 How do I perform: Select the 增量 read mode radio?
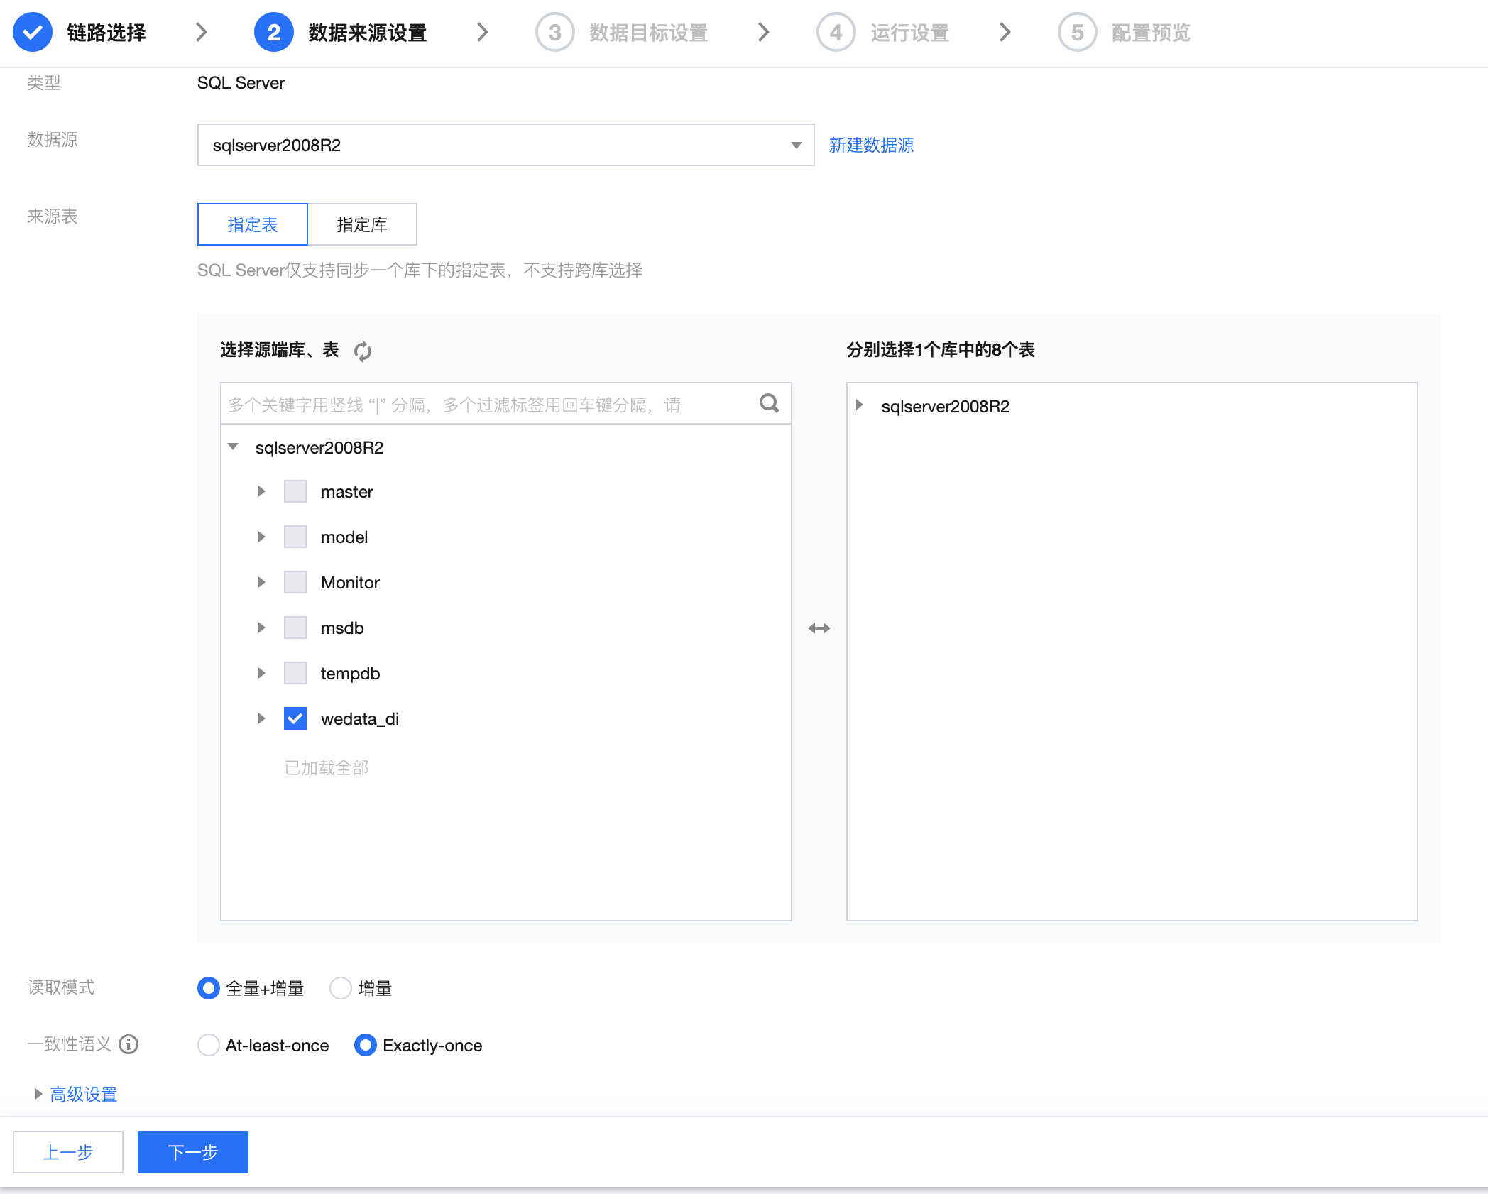coord(341,988)
